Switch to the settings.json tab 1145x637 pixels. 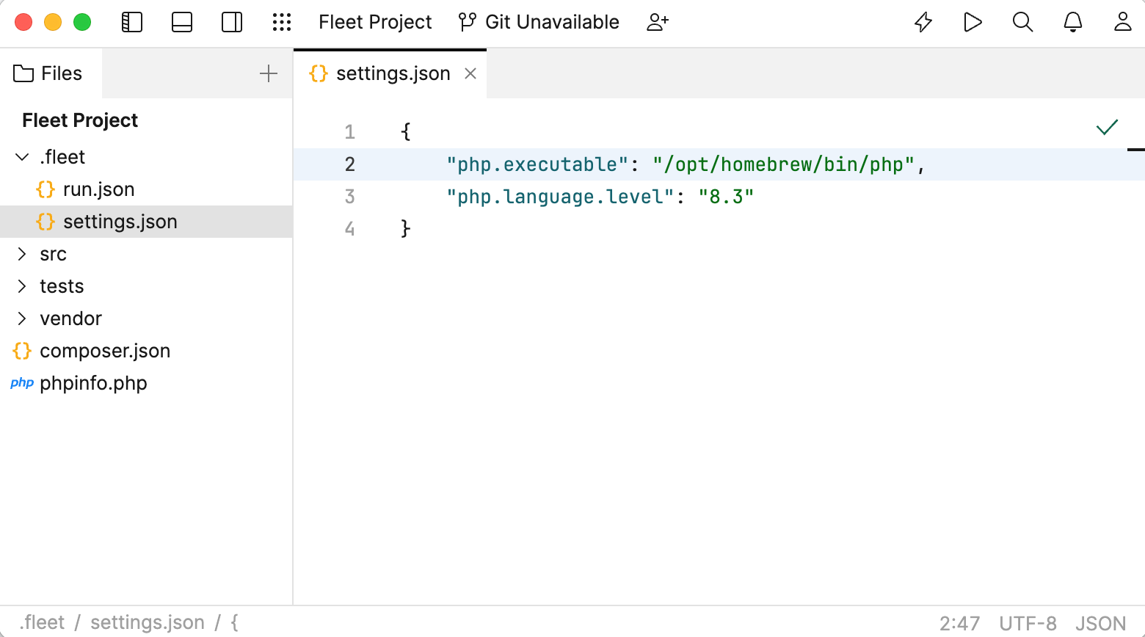pos(393,73)
